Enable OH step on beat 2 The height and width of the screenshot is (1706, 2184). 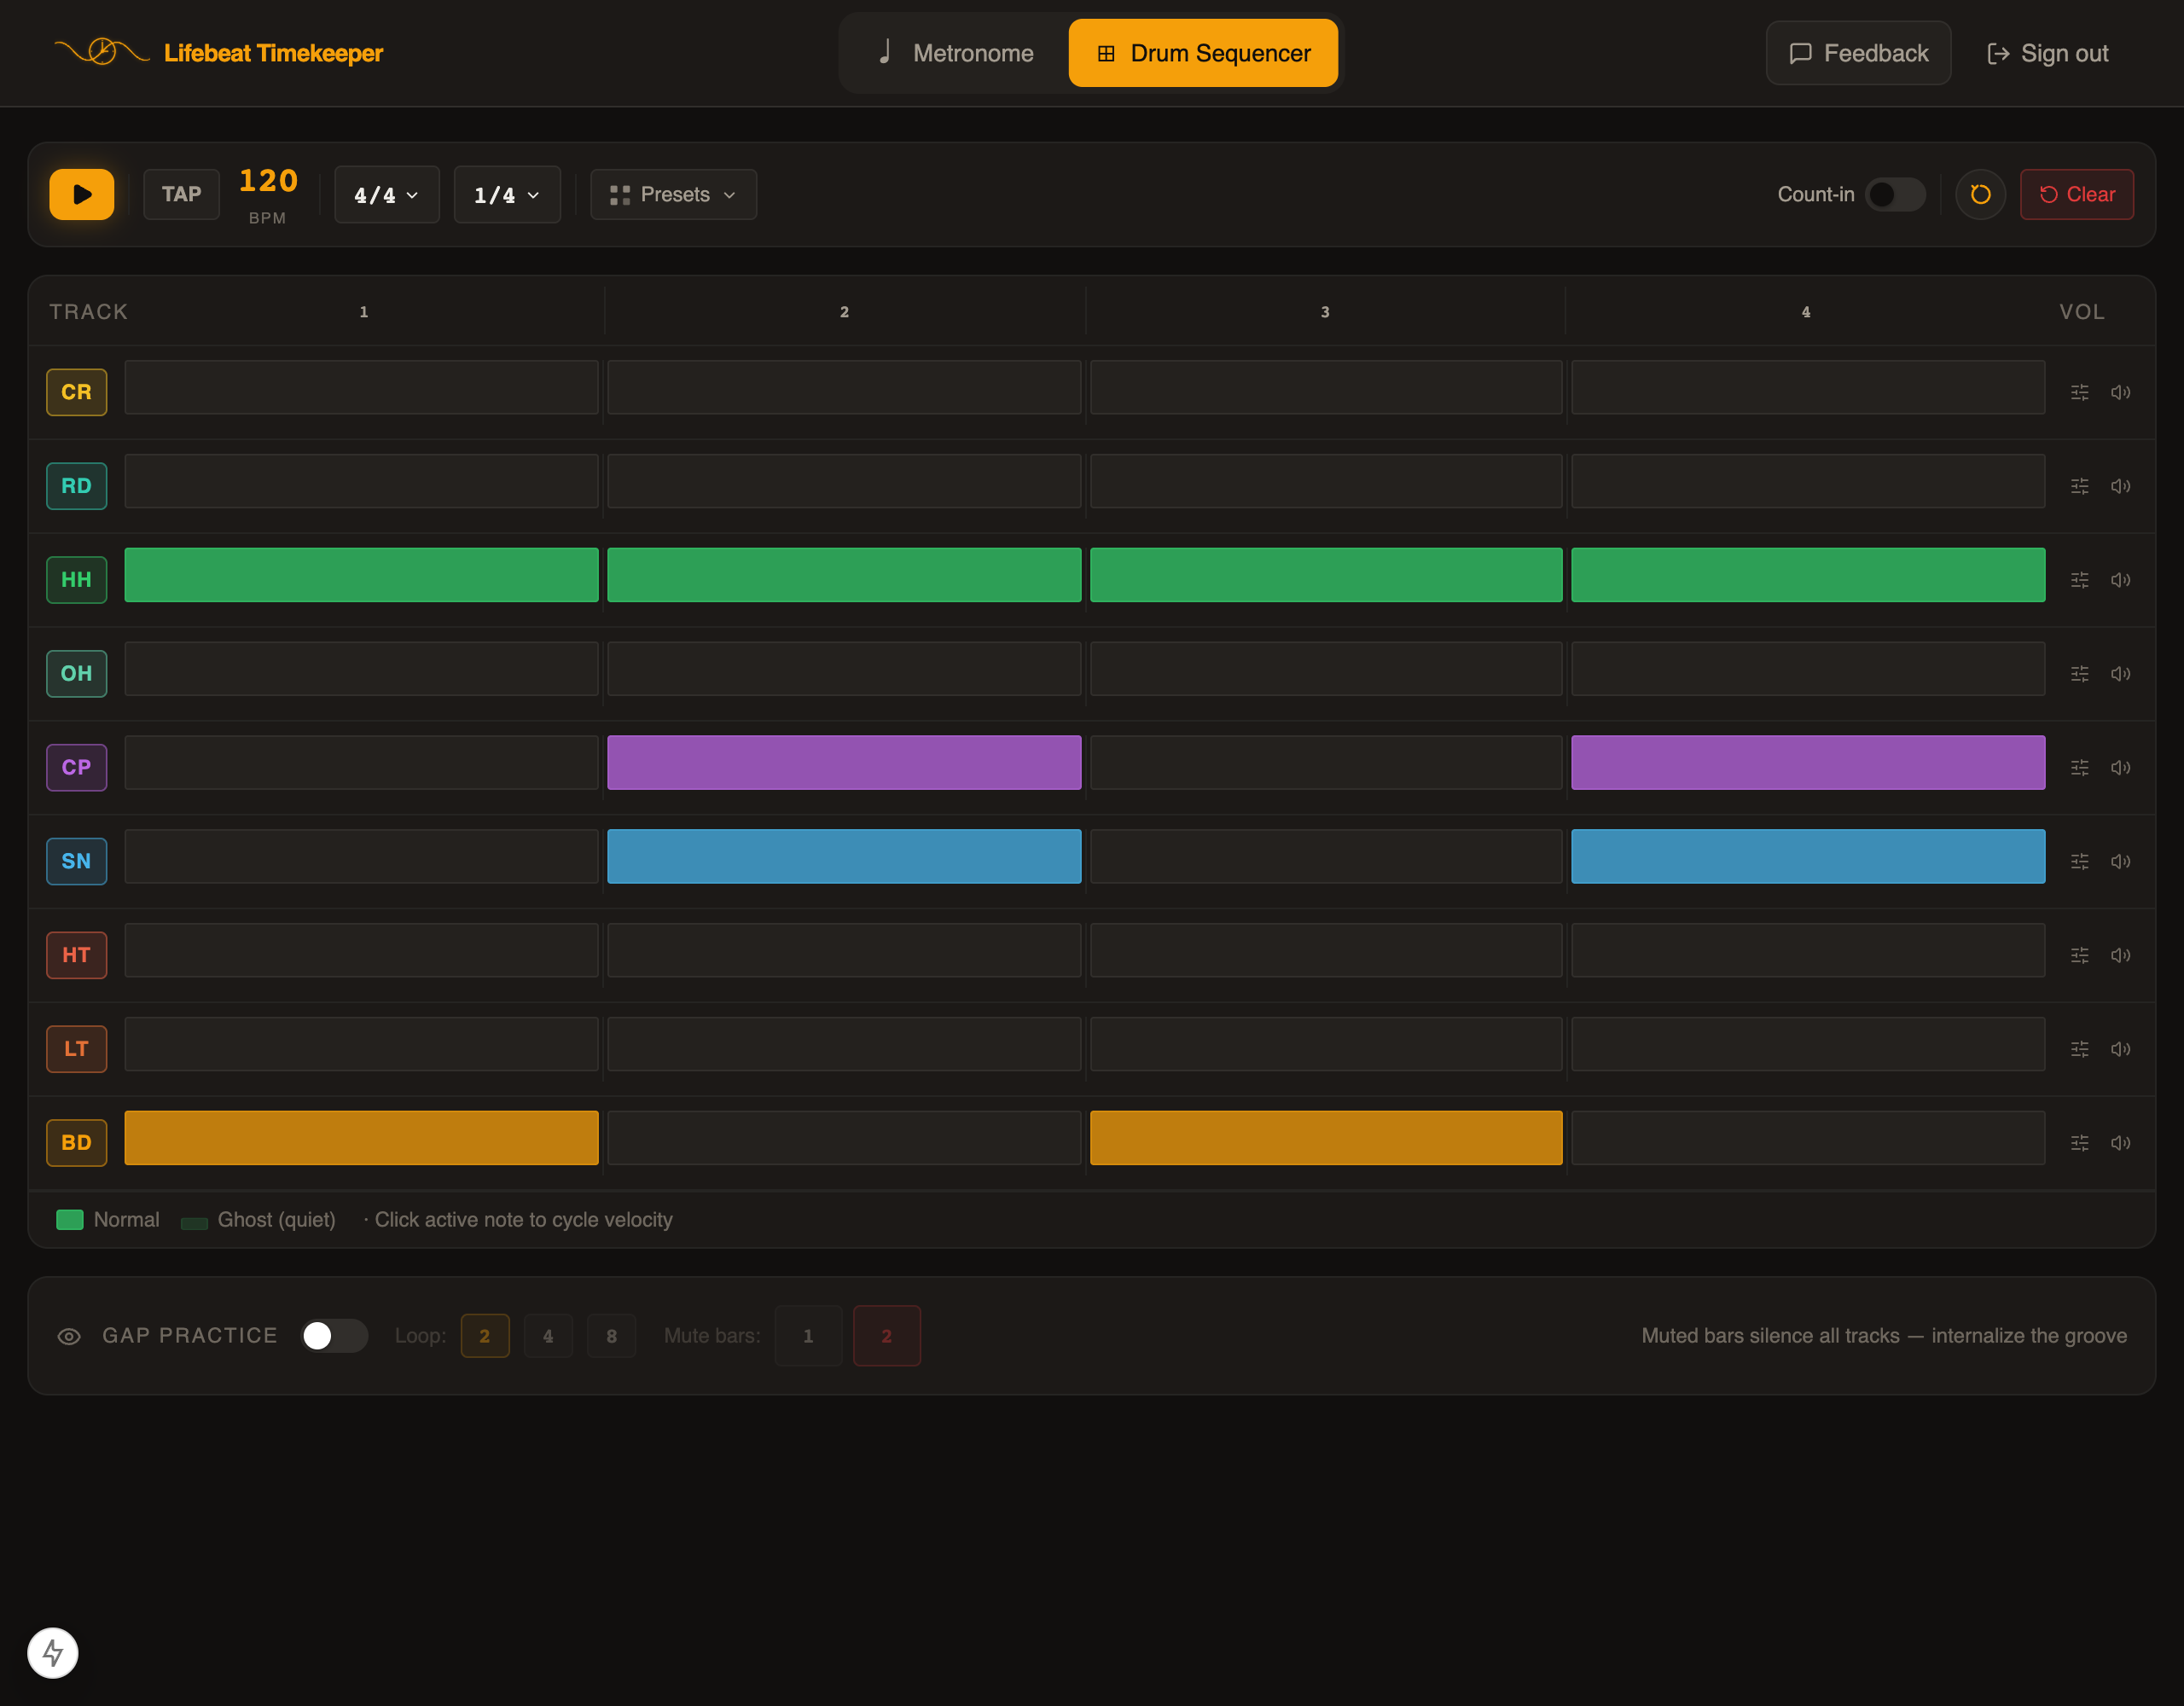(844, 669)
